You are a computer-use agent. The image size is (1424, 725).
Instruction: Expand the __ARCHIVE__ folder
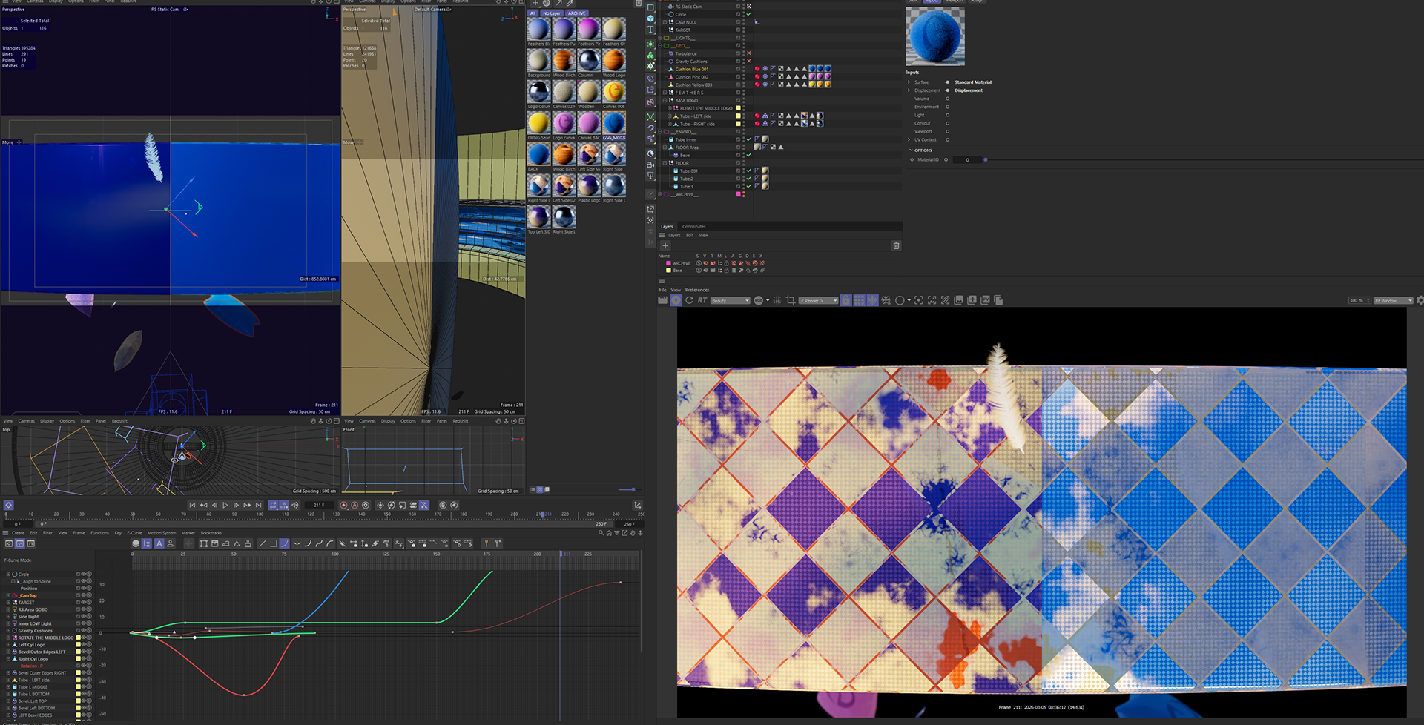(660, 194)
